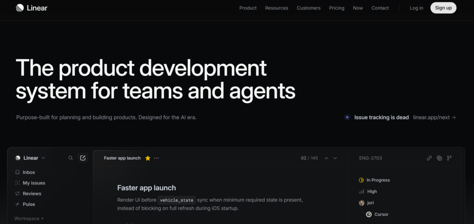Viewport: 474px width, 224px height.
Task: Click the ENG-2703 issue identifier
Action: (370, 158)
